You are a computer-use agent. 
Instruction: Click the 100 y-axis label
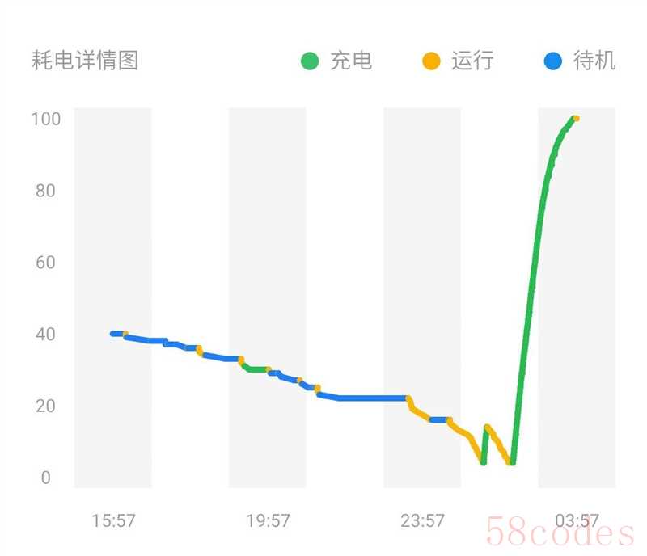[46, 120]
